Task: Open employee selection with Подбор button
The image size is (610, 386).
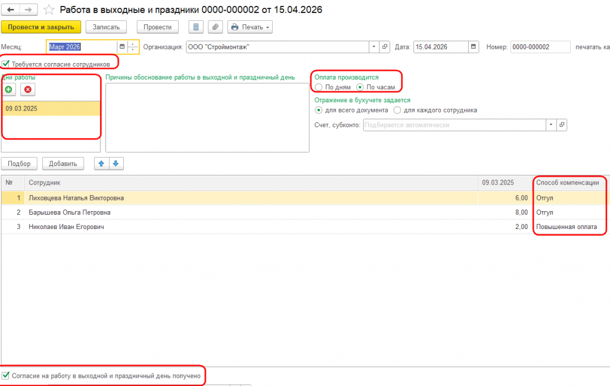Action: click(19, 164)
